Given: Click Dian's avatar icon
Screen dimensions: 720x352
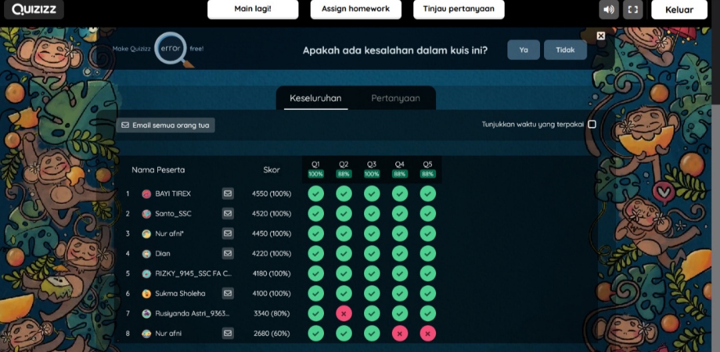Looking at the screenshot, I should (x=147, y=254).
